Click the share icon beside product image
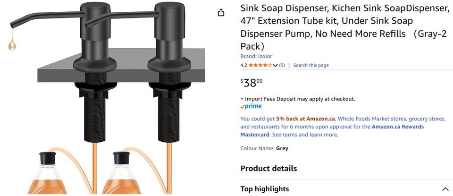Image resolution: width=453 pixels, height=196 pixels. (221, 13)
